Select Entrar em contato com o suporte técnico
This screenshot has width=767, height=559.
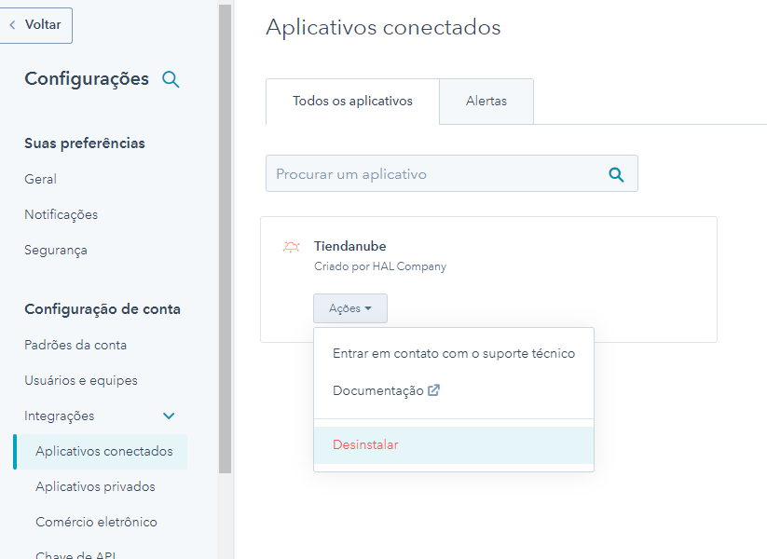(453, 354)
